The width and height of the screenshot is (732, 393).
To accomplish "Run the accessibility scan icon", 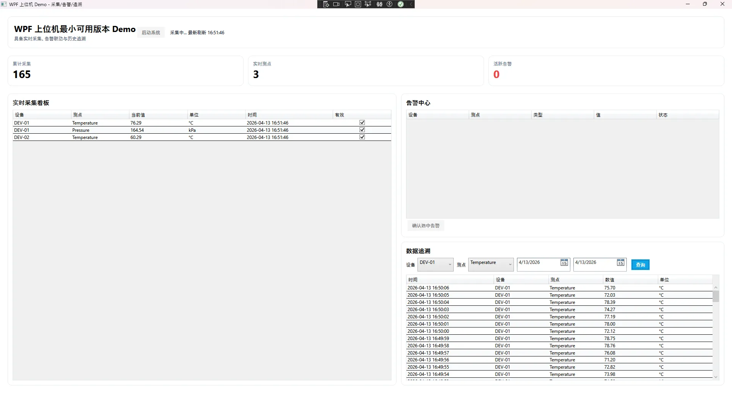I will tap(390, 4).
